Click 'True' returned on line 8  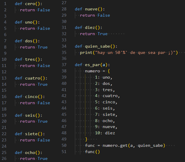pyautogui.click(x=43, y=47)
